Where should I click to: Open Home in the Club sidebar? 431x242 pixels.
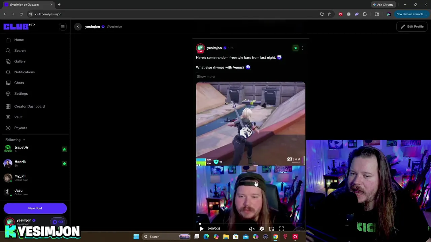19,40
